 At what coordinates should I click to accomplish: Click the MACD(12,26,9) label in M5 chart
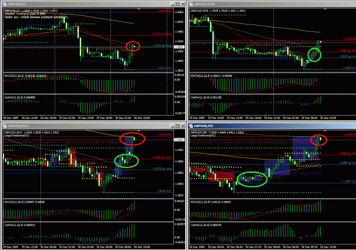[x=210, y=202]
